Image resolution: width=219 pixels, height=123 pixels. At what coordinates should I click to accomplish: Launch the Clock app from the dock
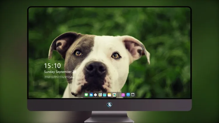[x=95, y=95]
